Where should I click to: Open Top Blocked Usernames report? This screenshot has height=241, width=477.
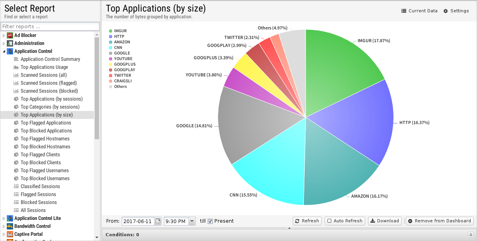tap(45, 178)
